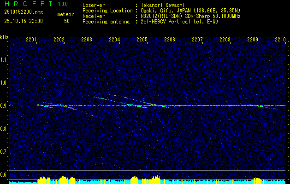
Task: Click the 0.8 kHz axis label
Action: tap(4, 129)
